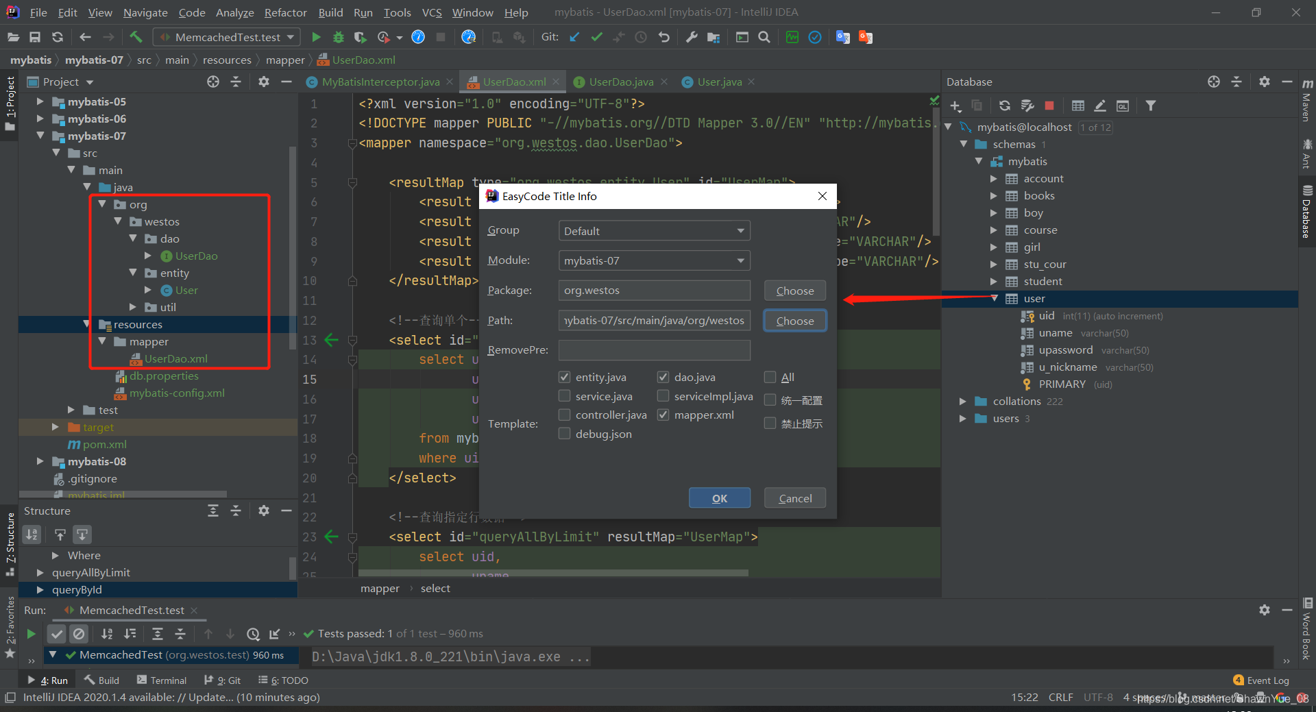Screen dimensions: 1316x712
Task: Open the MemcachedTest.test run configuration dropdown
Action: tap(228, 37)
